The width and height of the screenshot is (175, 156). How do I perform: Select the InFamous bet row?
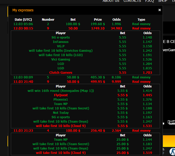click(85, 42)
